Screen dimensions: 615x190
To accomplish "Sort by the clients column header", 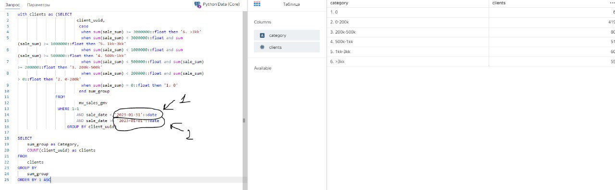I will [499, 3].
